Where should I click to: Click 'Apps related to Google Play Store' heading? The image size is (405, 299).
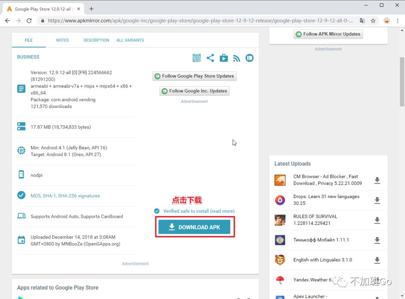(x=58, y=288)
